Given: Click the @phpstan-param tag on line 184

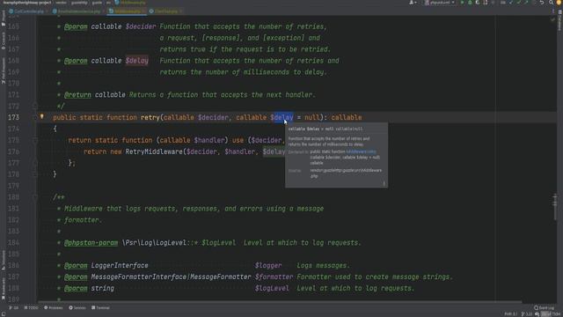Looking at the screenshot, I should pos(91,243).
